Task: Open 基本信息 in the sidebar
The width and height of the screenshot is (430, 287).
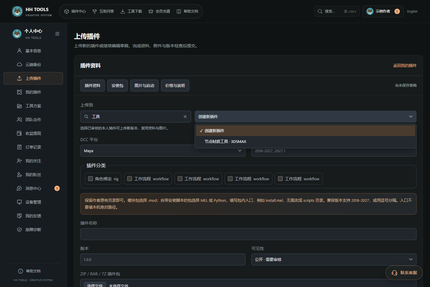Action: (x=33, y=51)
